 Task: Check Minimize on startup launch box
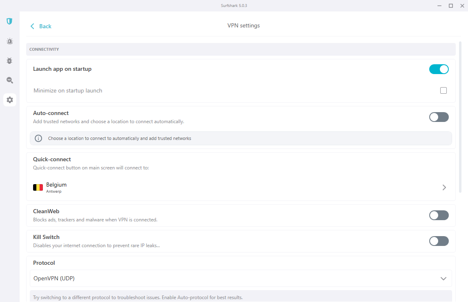(x=443, y=90)
